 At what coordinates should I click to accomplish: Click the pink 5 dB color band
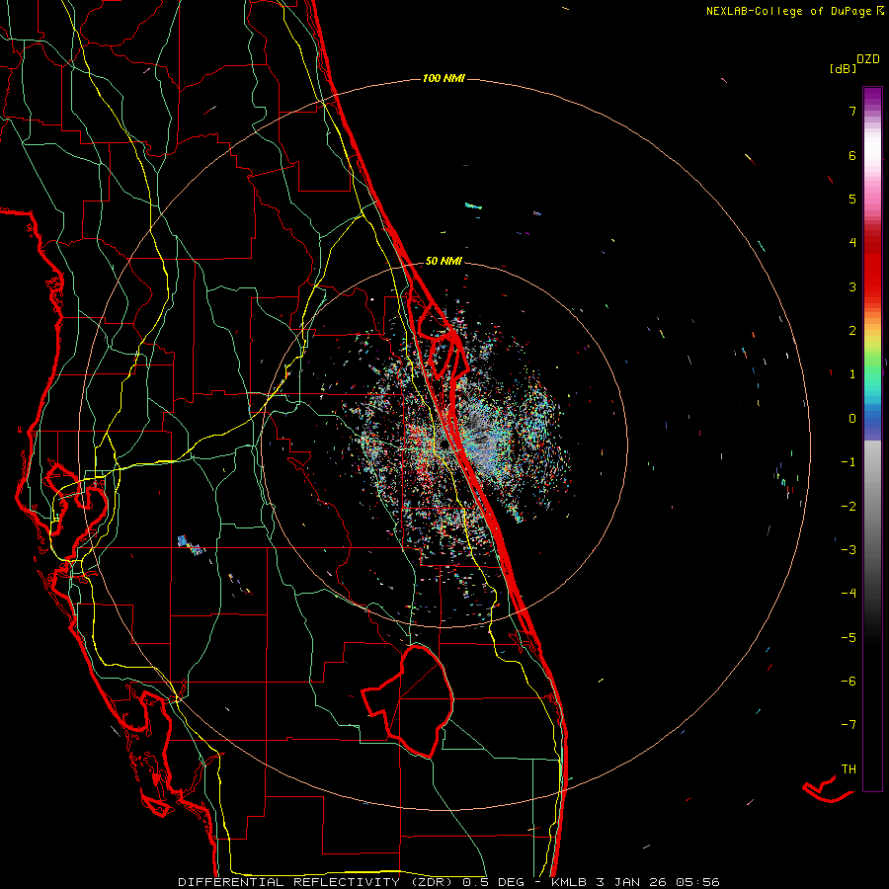(x=872, y=199)
